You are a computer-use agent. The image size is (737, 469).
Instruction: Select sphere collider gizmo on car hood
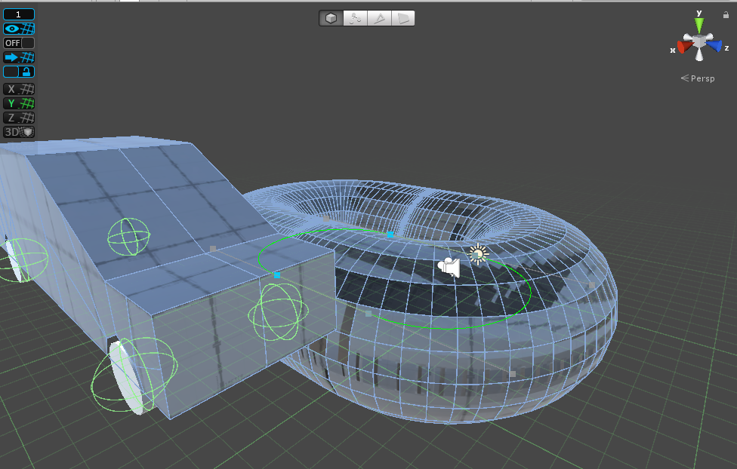tap(129, 237)
